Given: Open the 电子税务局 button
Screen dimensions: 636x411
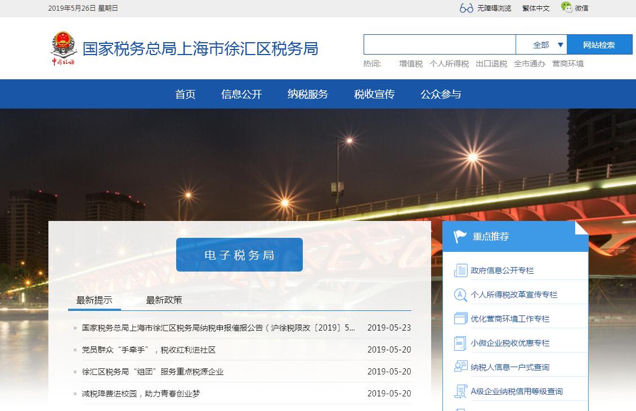Looking at the screenshot, I should (239, 255).
